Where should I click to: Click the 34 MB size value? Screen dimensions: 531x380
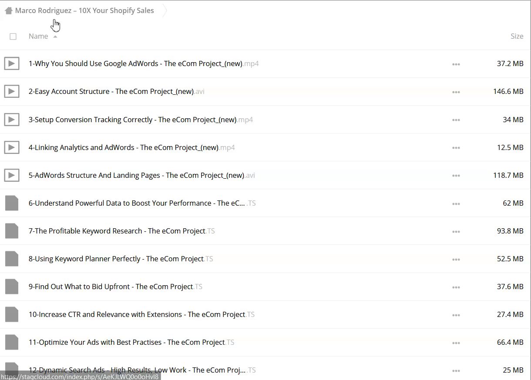513,120
